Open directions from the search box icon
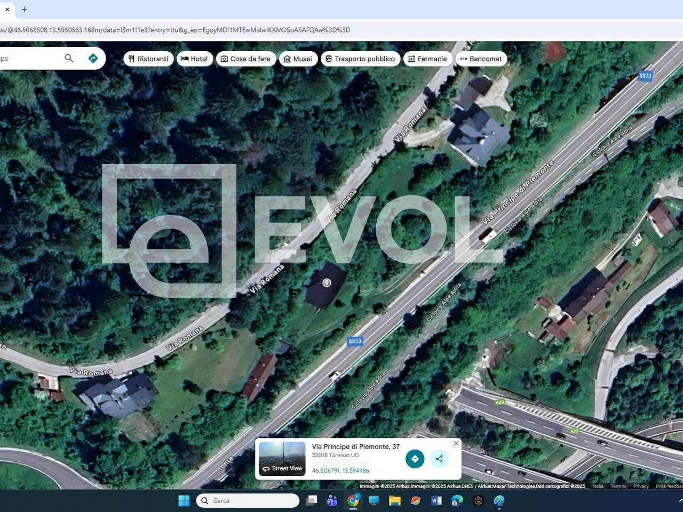 (93, 58)
